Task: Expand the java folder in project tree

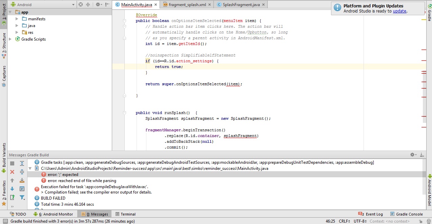Action: point(17,26)
